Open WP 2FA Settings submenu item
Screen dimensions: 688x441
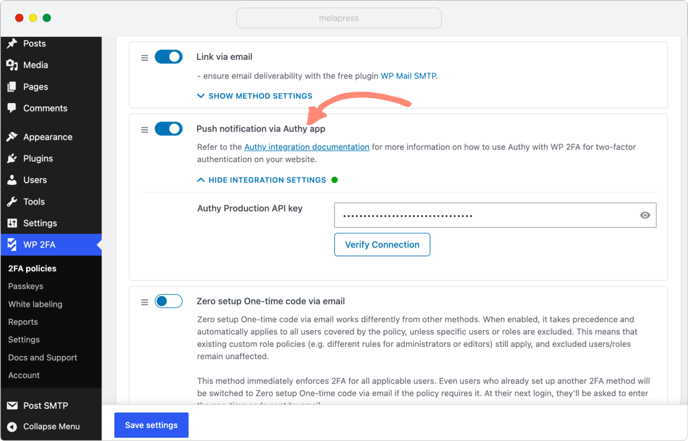[x=24, y=339]
